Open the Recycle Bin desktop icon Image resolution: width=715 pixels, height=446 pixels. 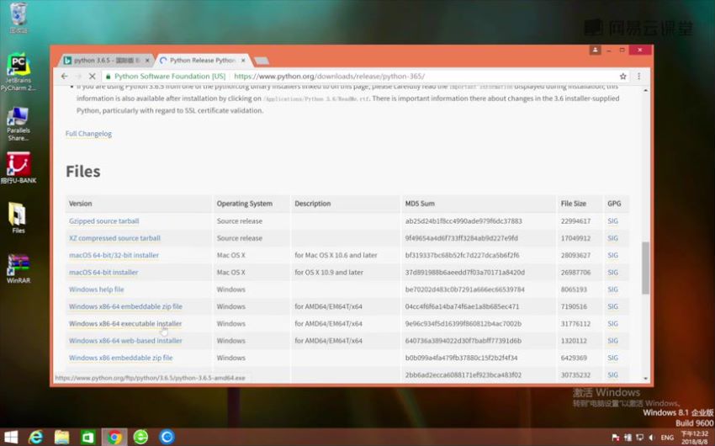(x=19, y=18)
